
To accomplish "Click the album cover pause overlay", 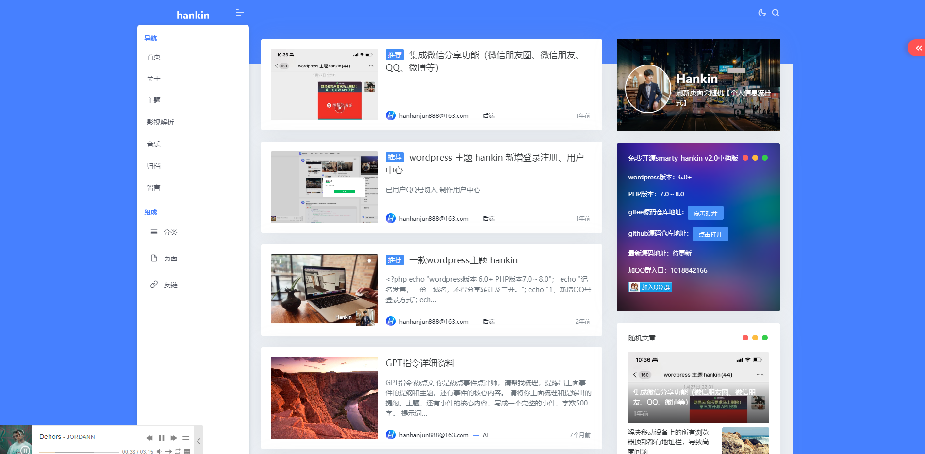I will pos(25,450).
